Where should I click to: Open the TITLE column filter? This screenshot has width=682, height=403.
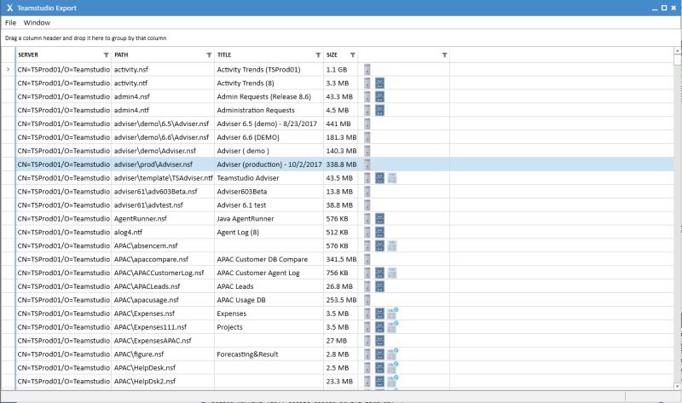point(318,55)
